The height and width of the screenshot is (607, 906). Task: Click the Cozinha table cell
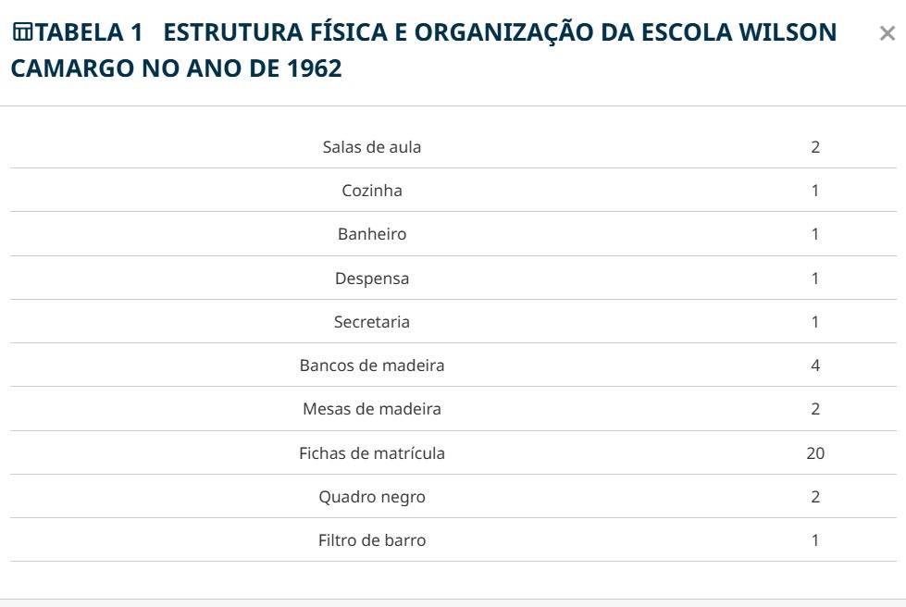click(371, 190)
